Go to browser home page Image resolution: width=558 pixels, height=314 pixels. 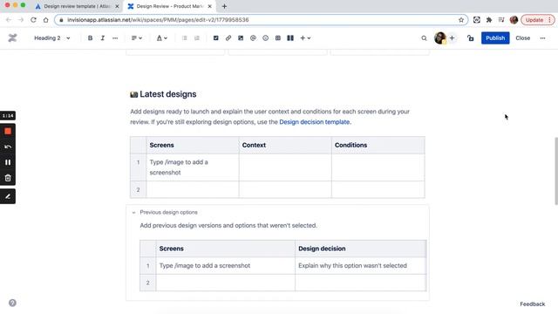coord(45,20)
